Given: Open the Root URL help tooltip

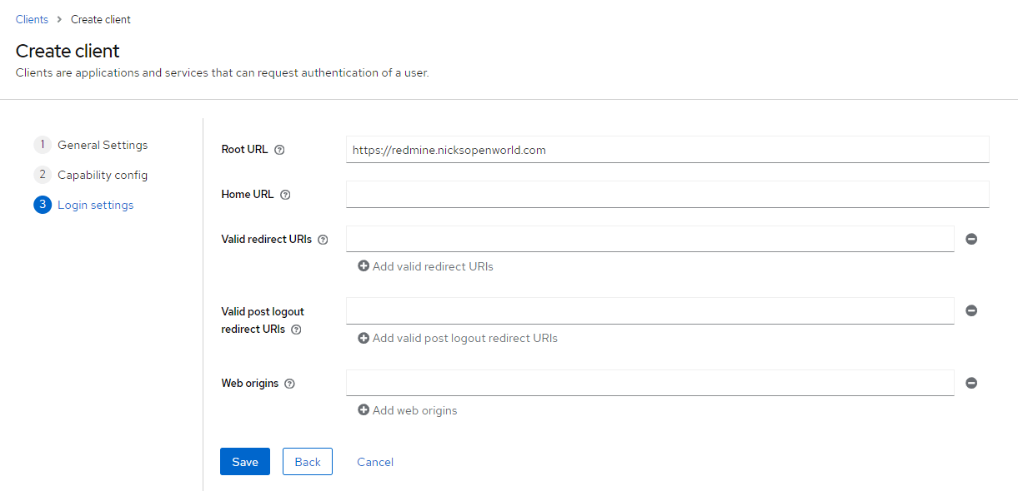Looking at the screenshot, I should click(x=278, y=149).
